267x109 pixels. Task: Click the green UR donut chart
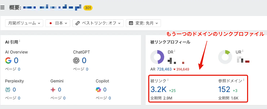[225, 57]
